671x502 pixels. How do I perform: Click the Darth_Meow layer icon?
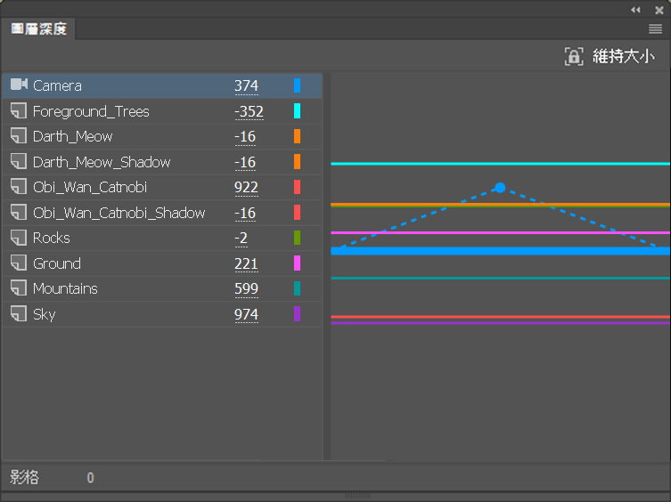click(19, 136)
